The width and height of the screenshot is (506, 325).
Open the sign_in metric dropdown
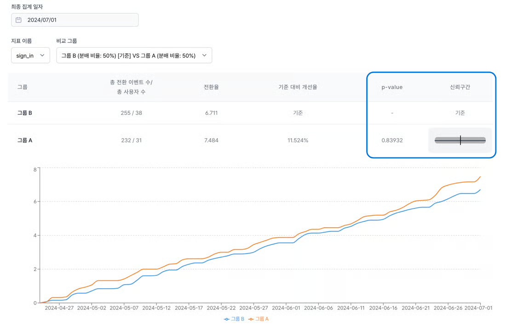coord(31,56)
